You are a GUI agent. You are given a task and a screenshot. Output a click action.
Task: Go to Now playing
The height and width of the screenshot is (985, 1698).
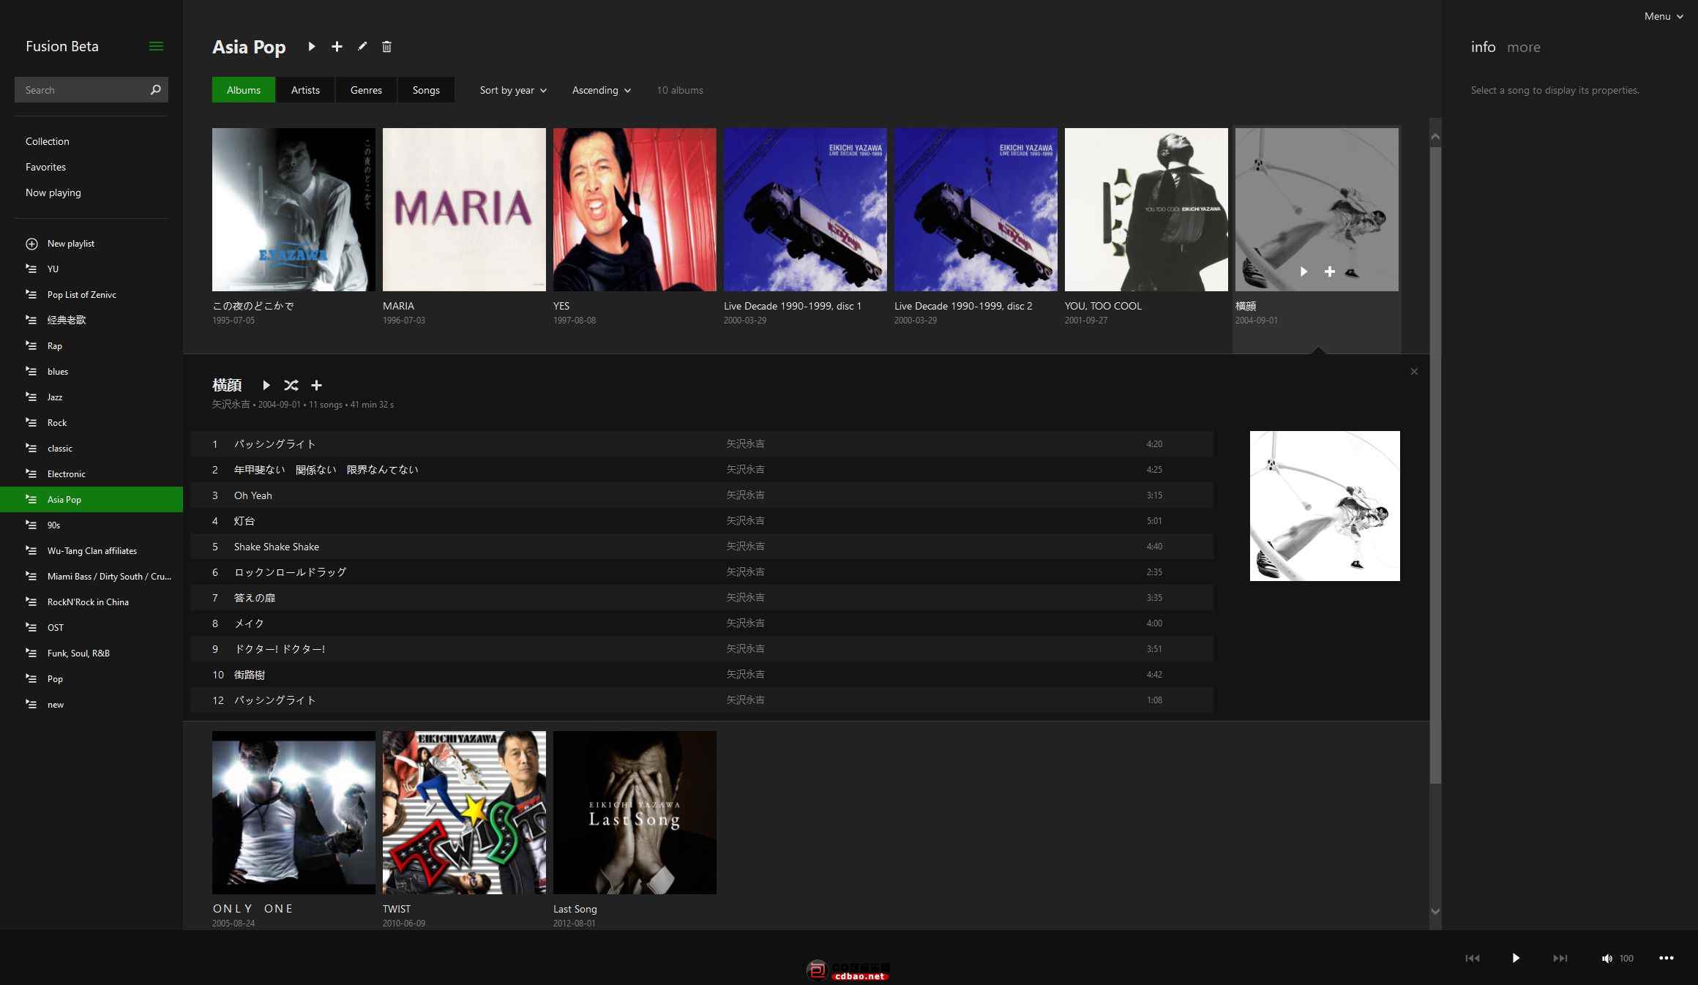coord(53,192)
